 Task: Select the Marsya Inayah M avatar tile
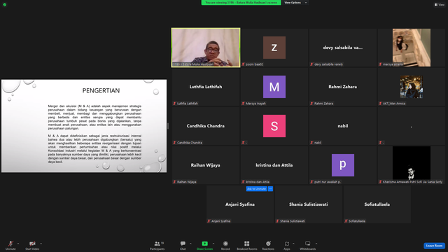click(x=274, y=87)
